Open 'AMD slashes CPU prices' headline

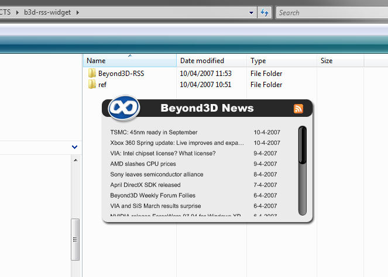click(143, 164)
